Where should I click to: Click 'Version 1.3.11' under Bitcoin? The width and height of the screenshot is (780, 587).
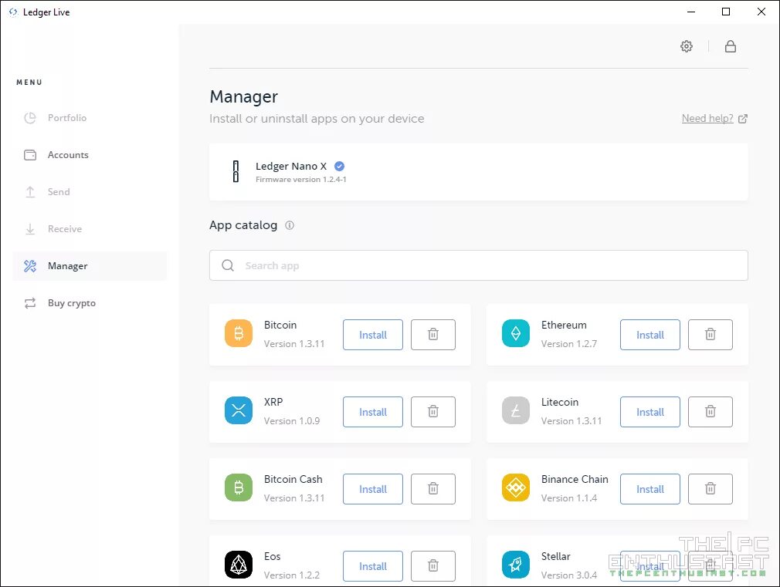pyautogui.click(x=294, y=344)
